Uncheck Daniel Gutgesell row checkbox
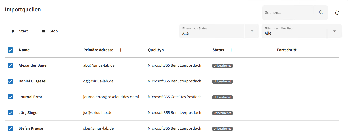Viewport: 348px width, 136px height. tap(10, 81)
